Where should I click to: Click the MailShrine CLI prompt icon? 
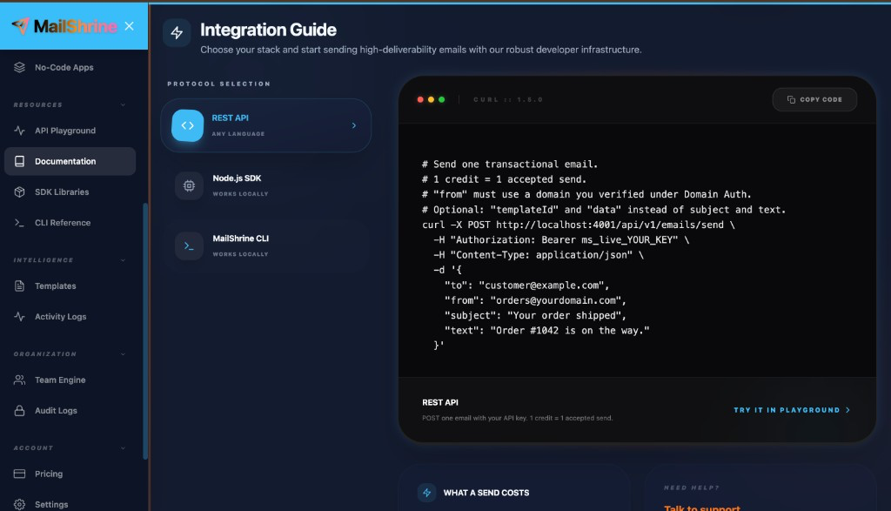click(x=189, y=246)
